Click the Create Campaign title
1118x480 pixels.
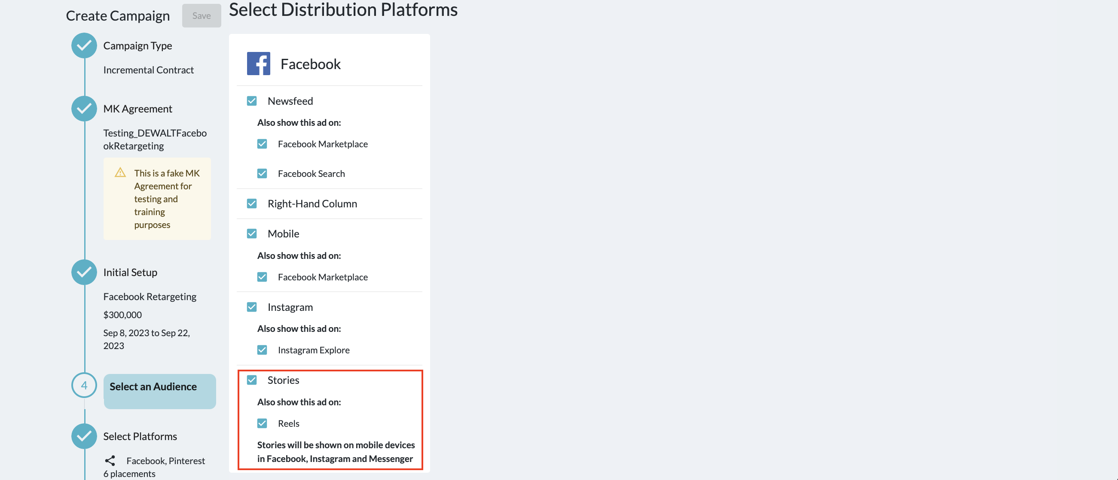tap(118, 15)
